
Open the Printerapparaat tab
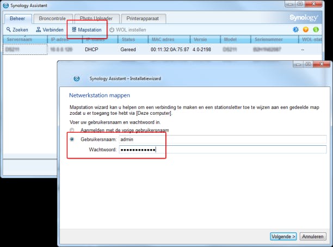[x=143, y=18]
